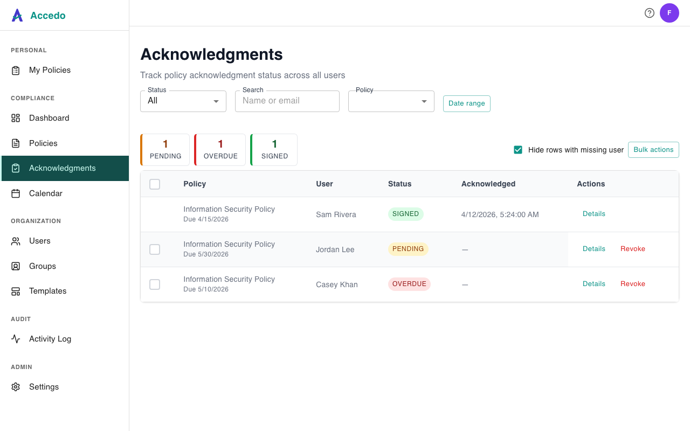The width and height of the screenshot is (690, 431).
Task: Click Due 5/10/2026 text
Action: [x=206, y=289]
